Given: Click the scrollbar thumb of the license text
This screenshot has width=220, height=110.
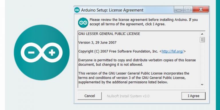Looking at the screenshot, I should pyautogui.click(x=202, y=40).
